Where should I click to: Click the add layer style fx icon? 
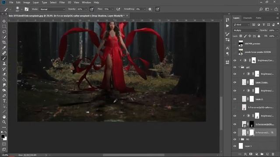pyautogui.click(x=245, y=154)
